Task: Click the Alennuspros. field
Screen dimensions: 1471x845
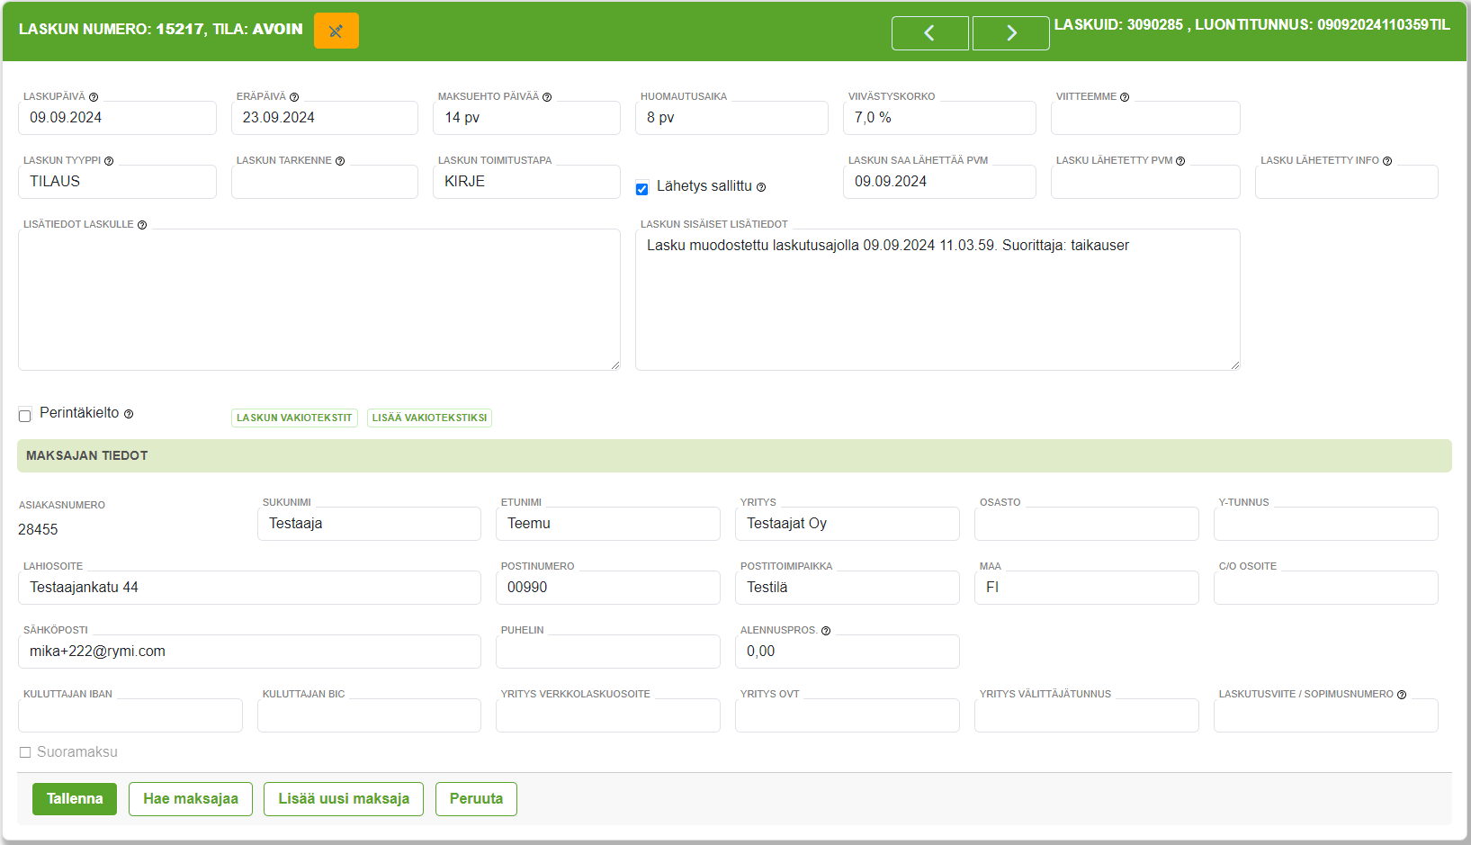Action: click(848, 652)
